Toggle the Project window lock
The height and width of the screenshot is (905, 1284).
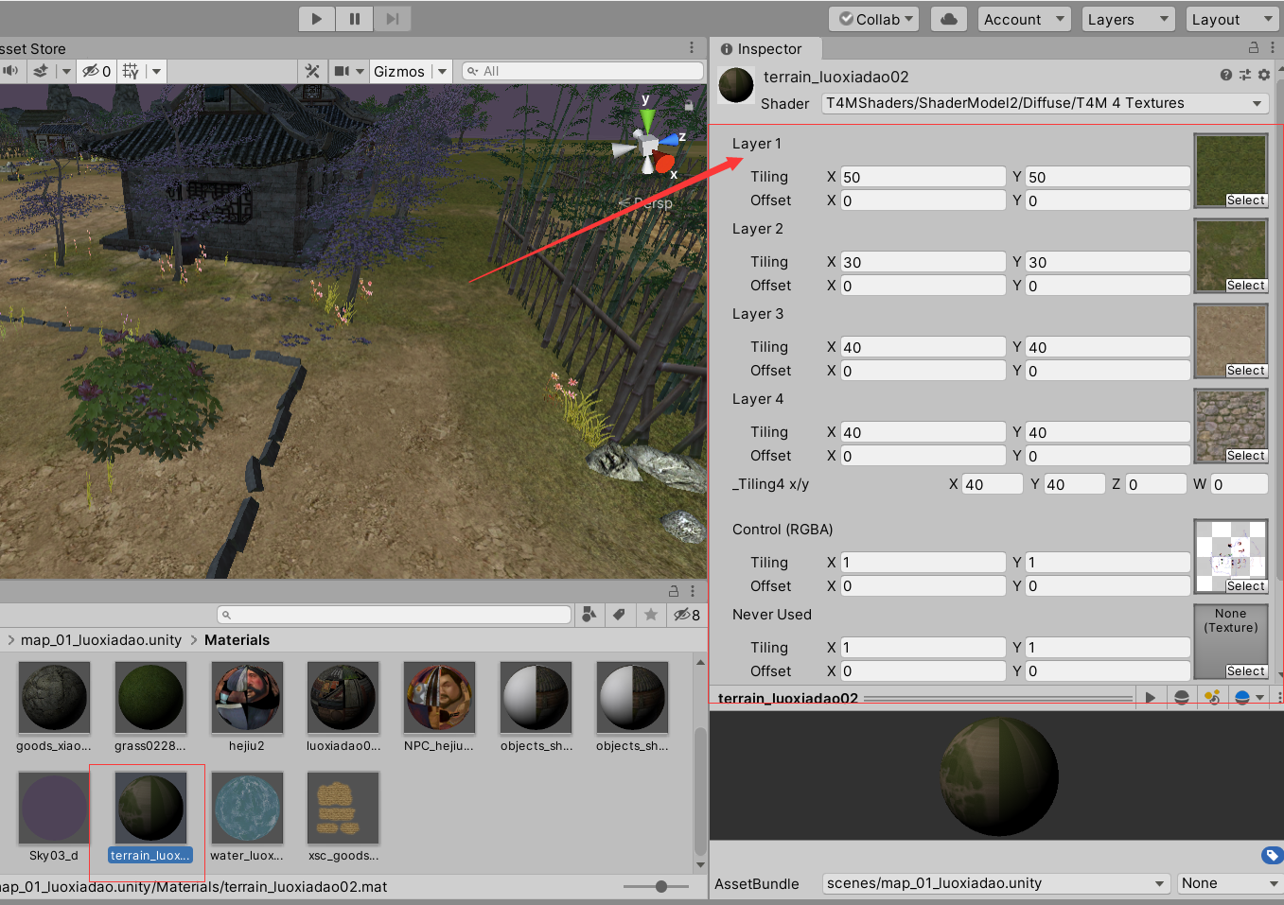[674, 591]
